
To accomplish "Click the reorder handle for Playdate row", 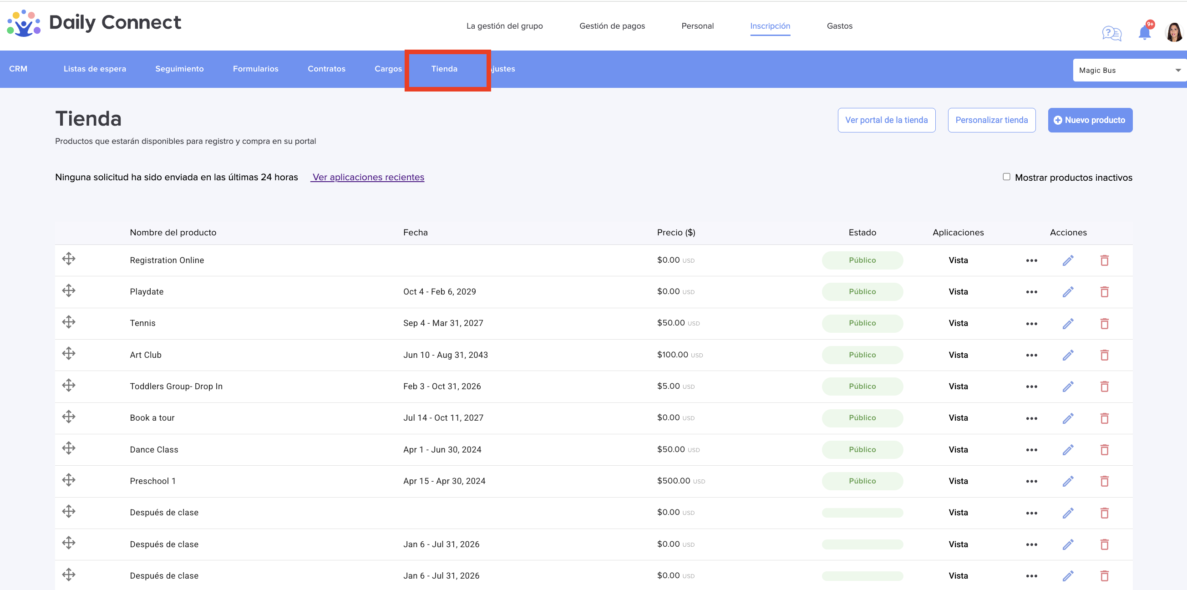I will 69,290.
